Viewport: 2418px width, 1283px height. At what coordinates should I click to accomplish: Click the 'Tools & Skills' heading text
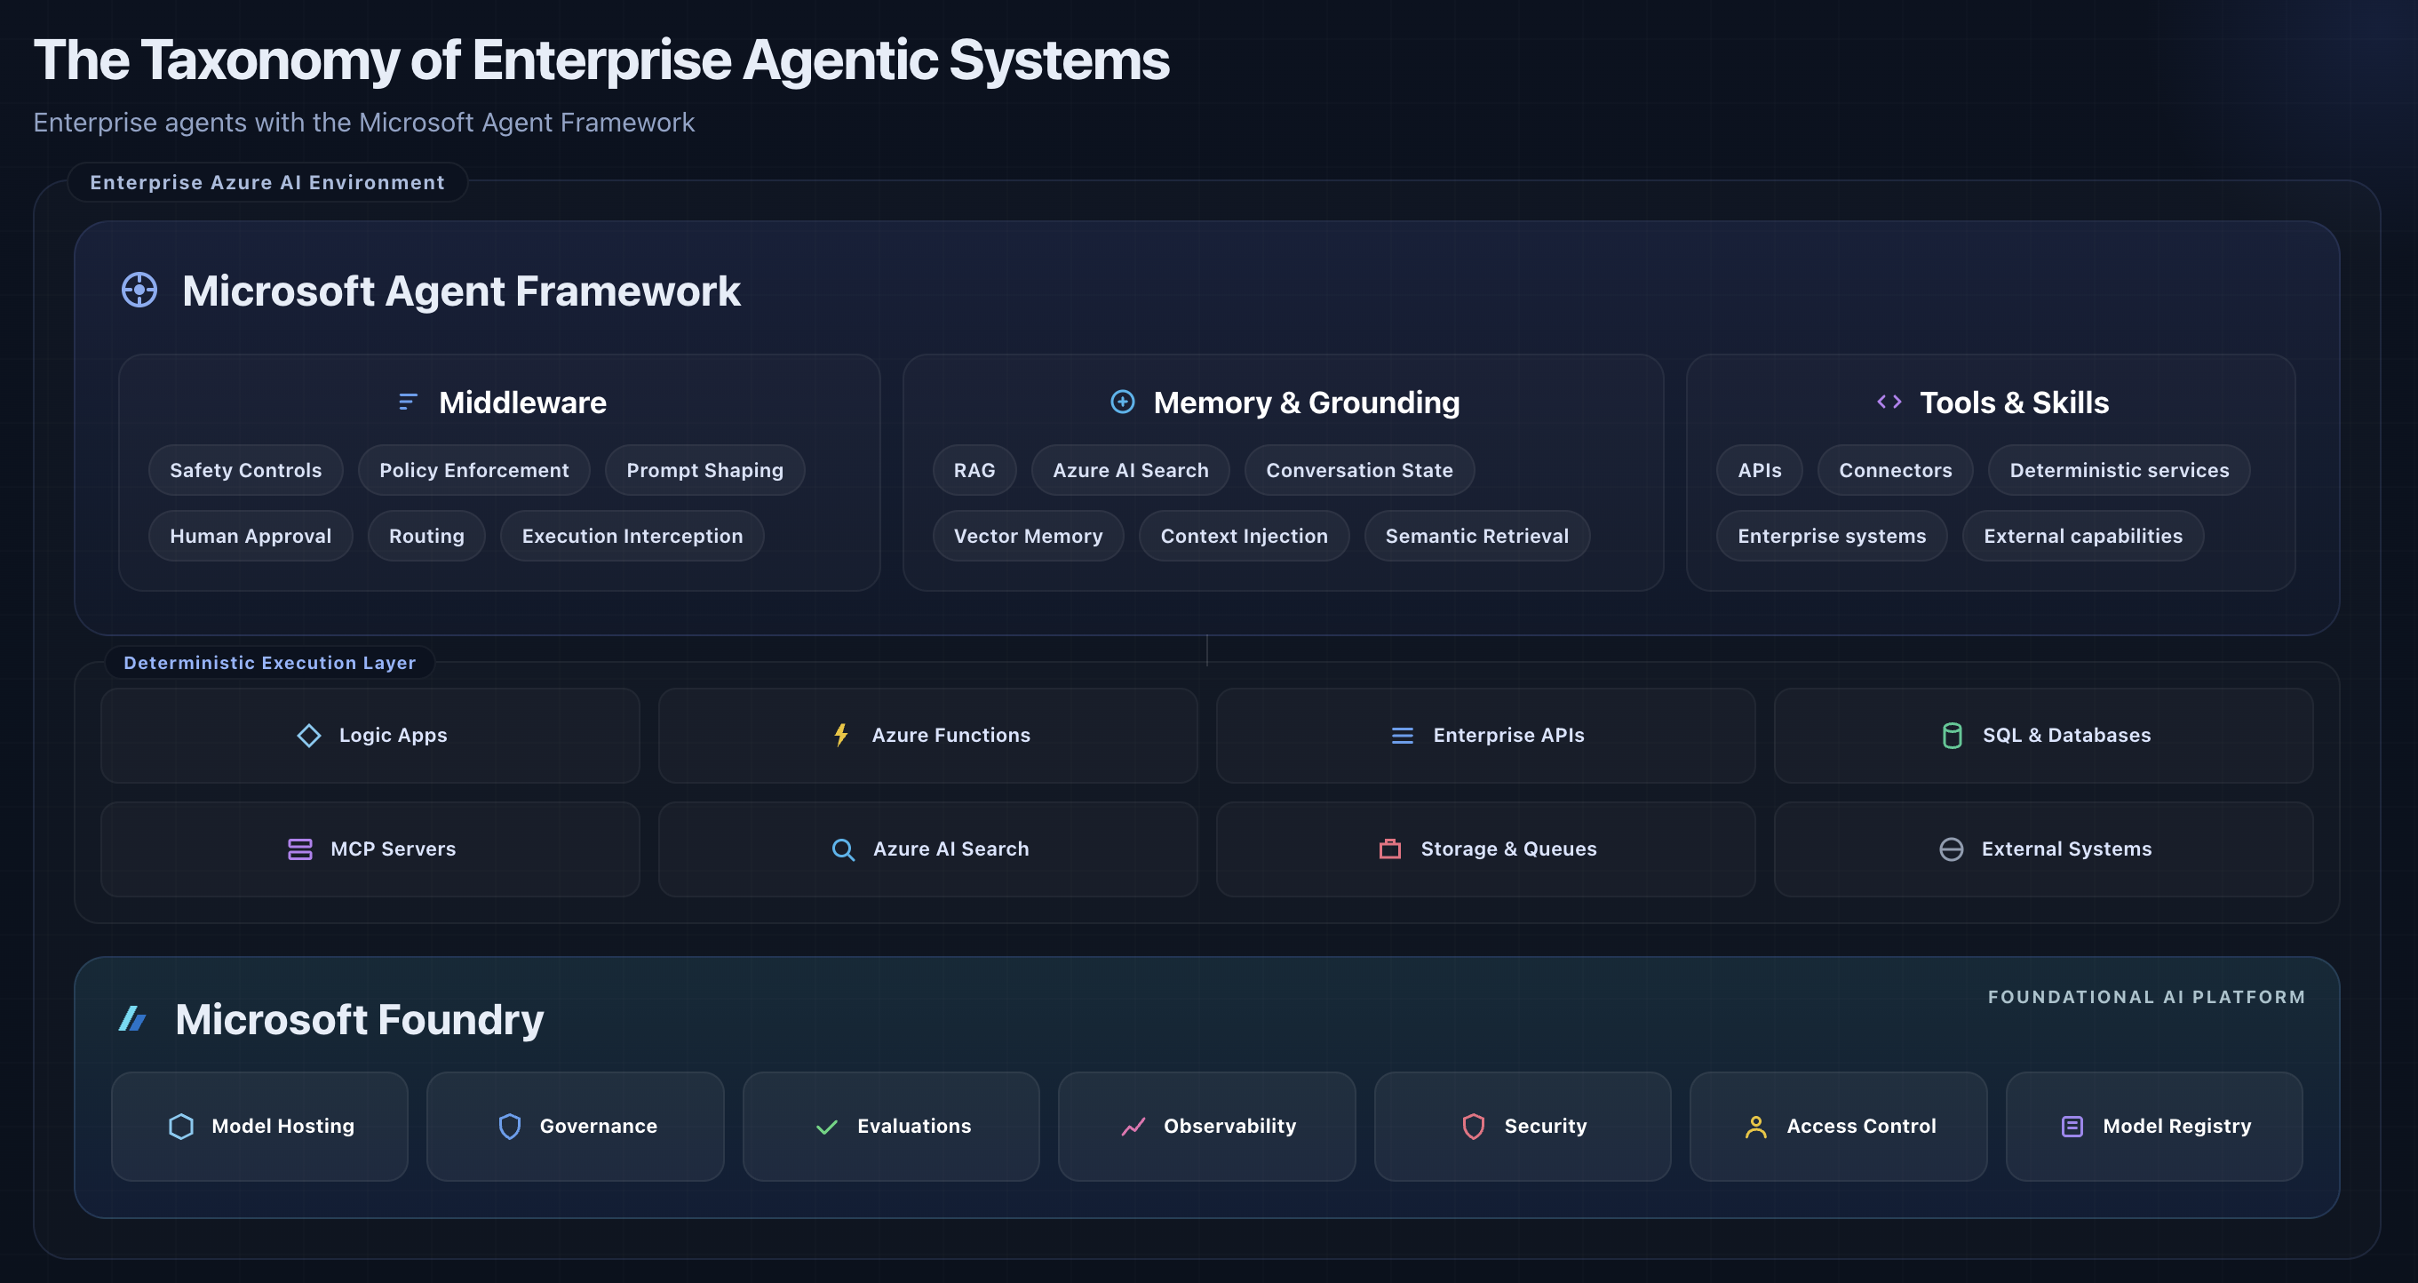point(2015,402)
